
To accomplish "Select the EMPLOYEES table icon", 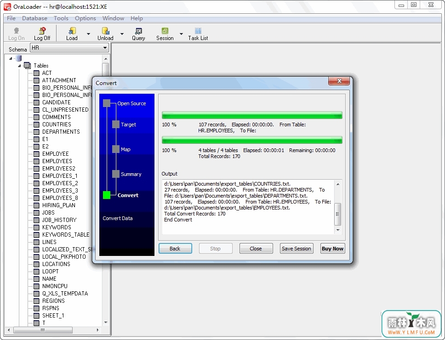I will point(36,161).
